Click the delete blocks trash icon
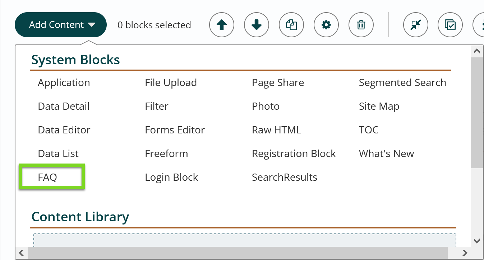 (x=361, y=25)
